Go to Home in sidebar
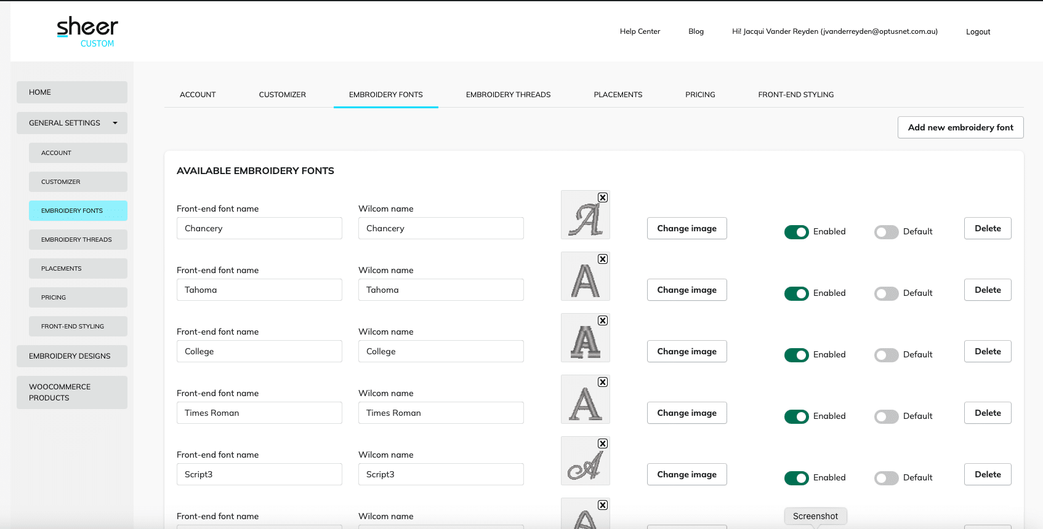The height and width of the screenshot is (529, 1043). click(72, 92)
